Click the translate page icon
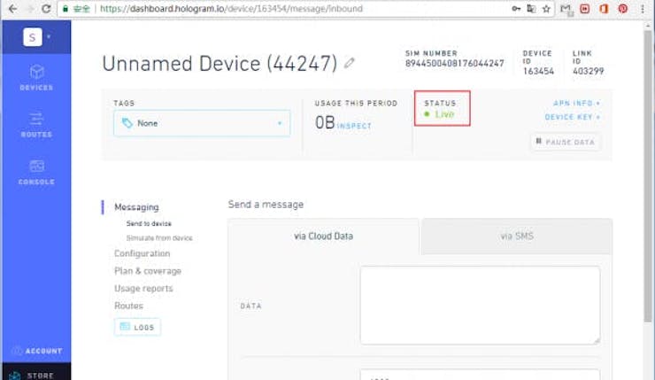This screenshot has width=655, height=380. [531, 9]
